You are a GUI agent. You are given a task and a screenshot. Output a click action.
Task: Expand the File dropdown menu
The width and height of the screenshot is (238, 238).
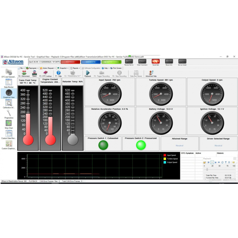(21, 68)
